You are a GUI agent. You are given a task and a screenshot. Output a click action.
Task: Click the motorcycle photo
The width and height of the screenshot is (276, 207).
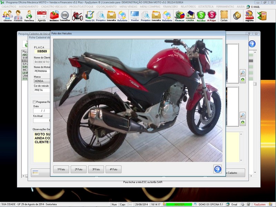138,100
